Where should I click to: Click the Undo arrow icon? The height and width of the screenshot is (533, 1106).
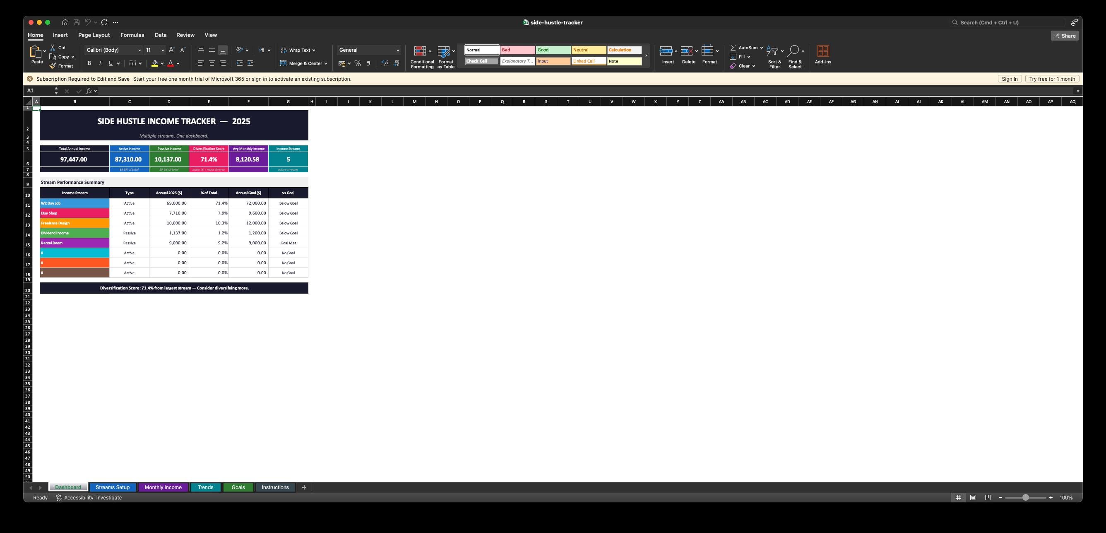(x=88, y=22)
